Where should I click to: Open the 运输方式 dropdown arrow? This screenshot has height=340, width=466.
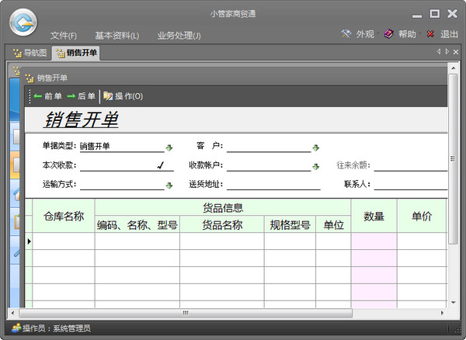(x=169, y=186)
